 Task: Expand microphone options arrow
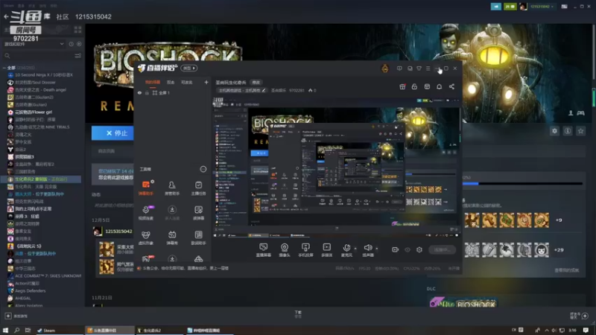[355, 249]
